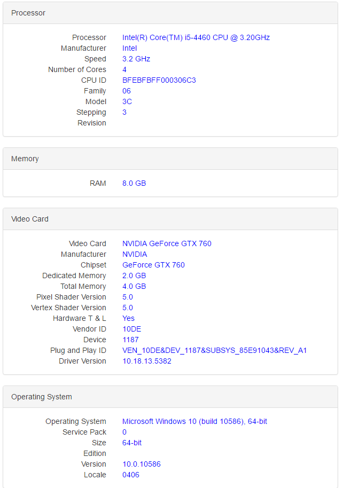Viewport: 344px width, 488px height.
Task: Click the Hardware T & L Yes value
Action: [x=128, y=318]
